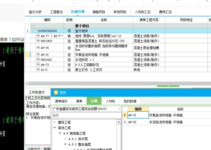Go to the 费用汇总 tab
This screenshot has height=150, width=211.
(x=165, y=12)
